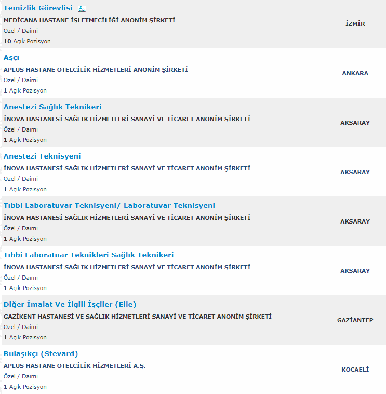Click AKSARAY in the Anestezi Teknisyeni row

click(x=355, y=172)
